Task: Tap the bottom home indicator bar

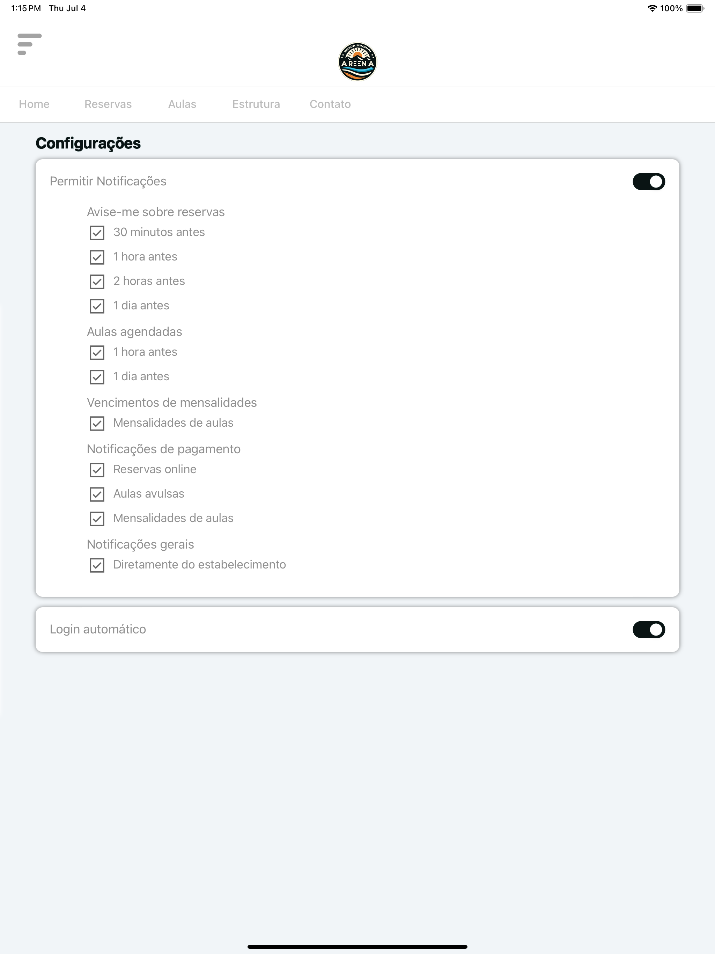Action: (x=357, y=947)
